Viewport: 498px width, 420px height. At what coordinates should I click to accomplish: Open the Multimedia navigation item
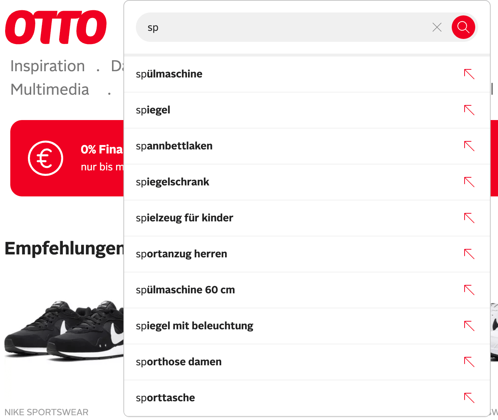tap(50, 90)
